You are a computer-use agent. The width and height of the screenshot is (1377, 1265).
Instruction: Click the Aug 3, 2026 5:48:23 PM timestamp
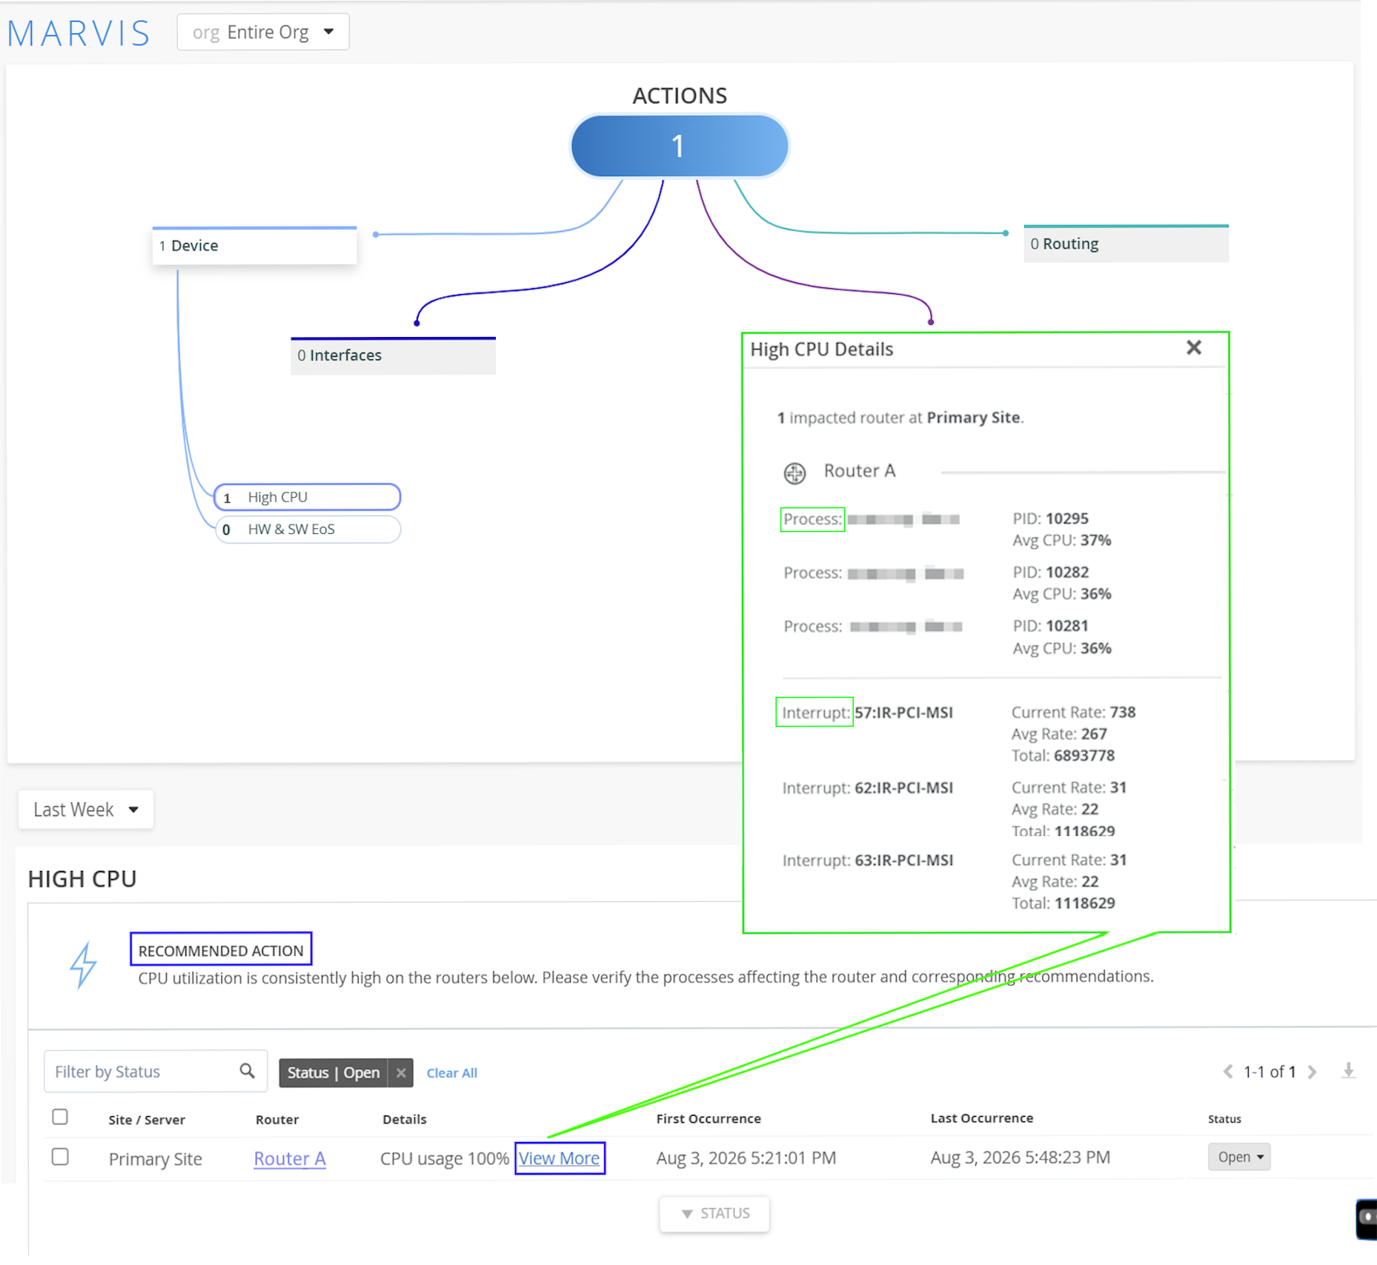tap(1020, 1158)
